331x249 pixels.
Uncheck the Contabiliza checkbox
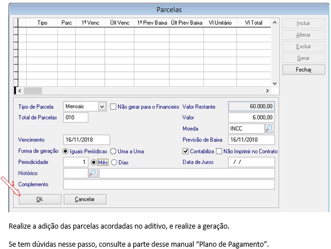tap(185, 151)
